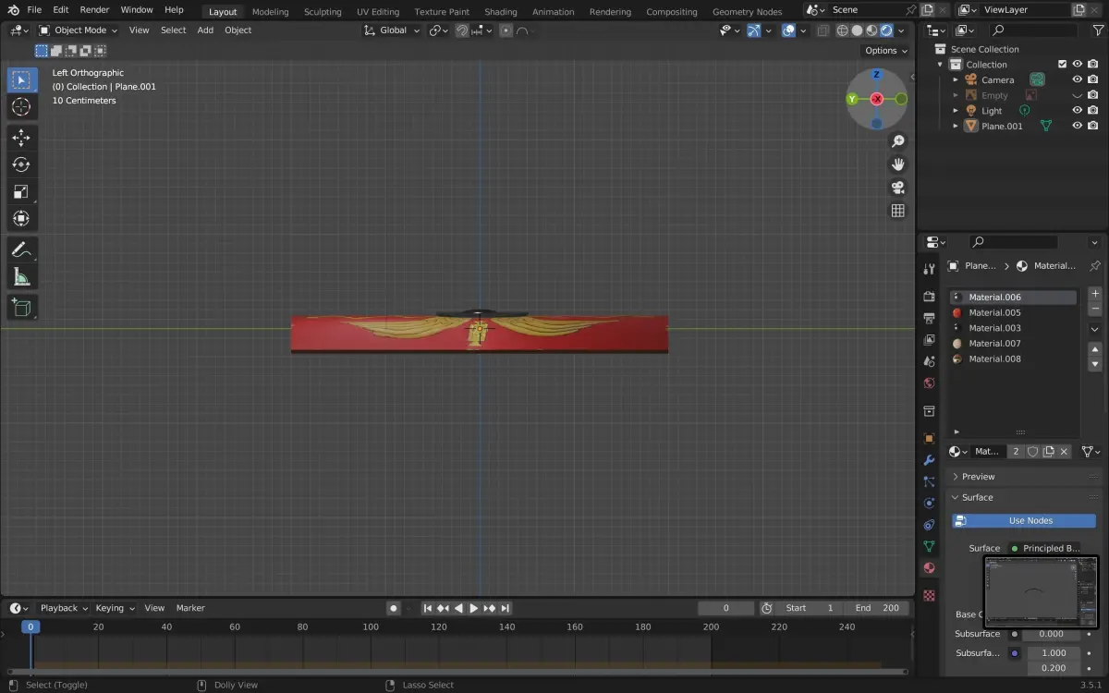Open the Render menu
Screen dimensions: 1109x693
click(x=94, y=9)
